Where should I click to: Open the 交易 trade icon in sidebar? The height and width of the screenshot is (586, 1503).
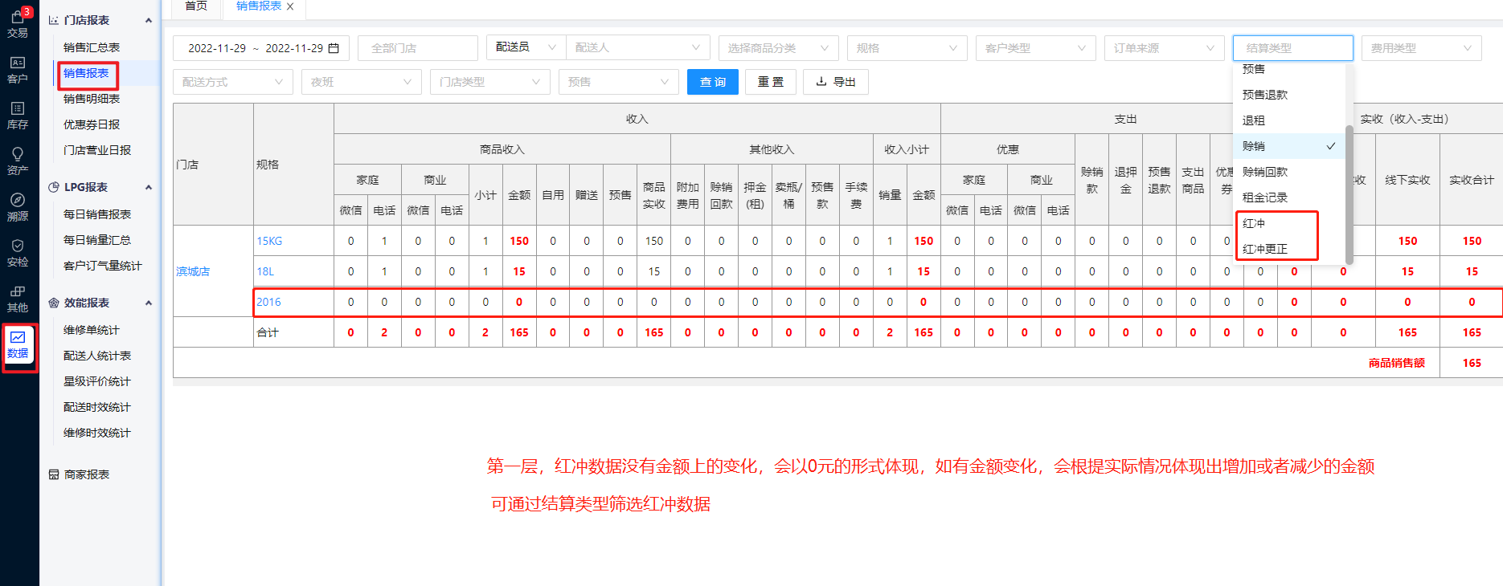click(17, 23)
